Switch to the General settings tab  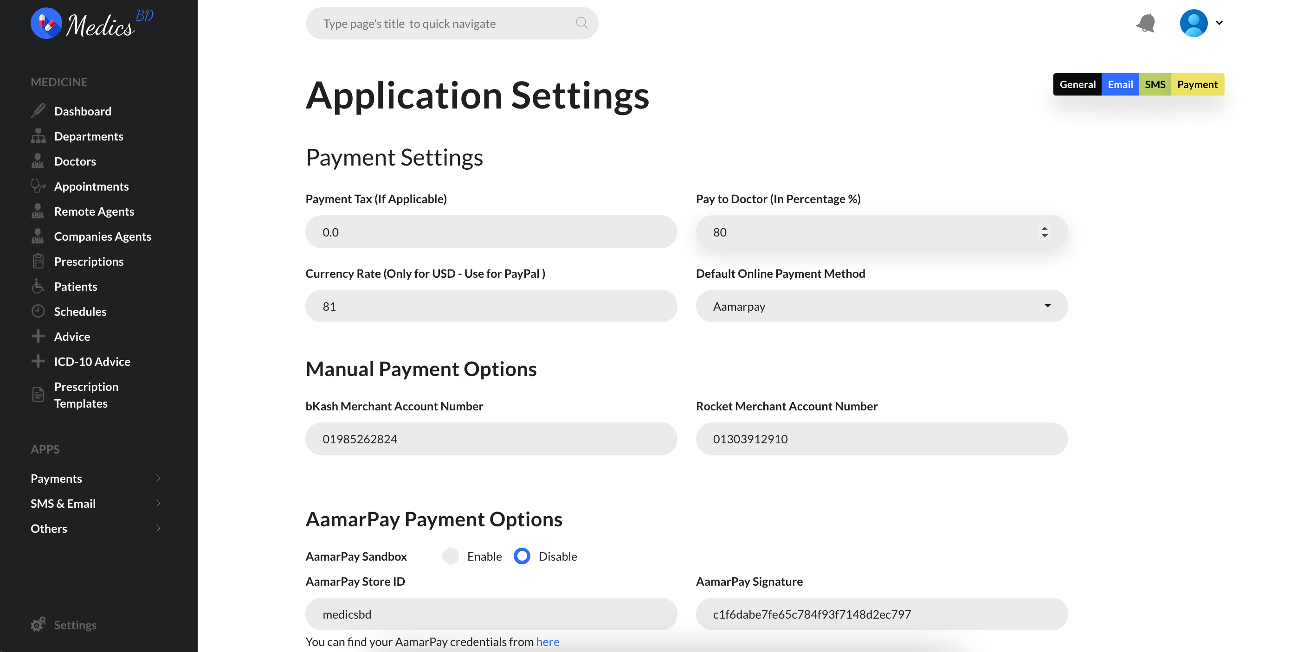click(1077, 84)
